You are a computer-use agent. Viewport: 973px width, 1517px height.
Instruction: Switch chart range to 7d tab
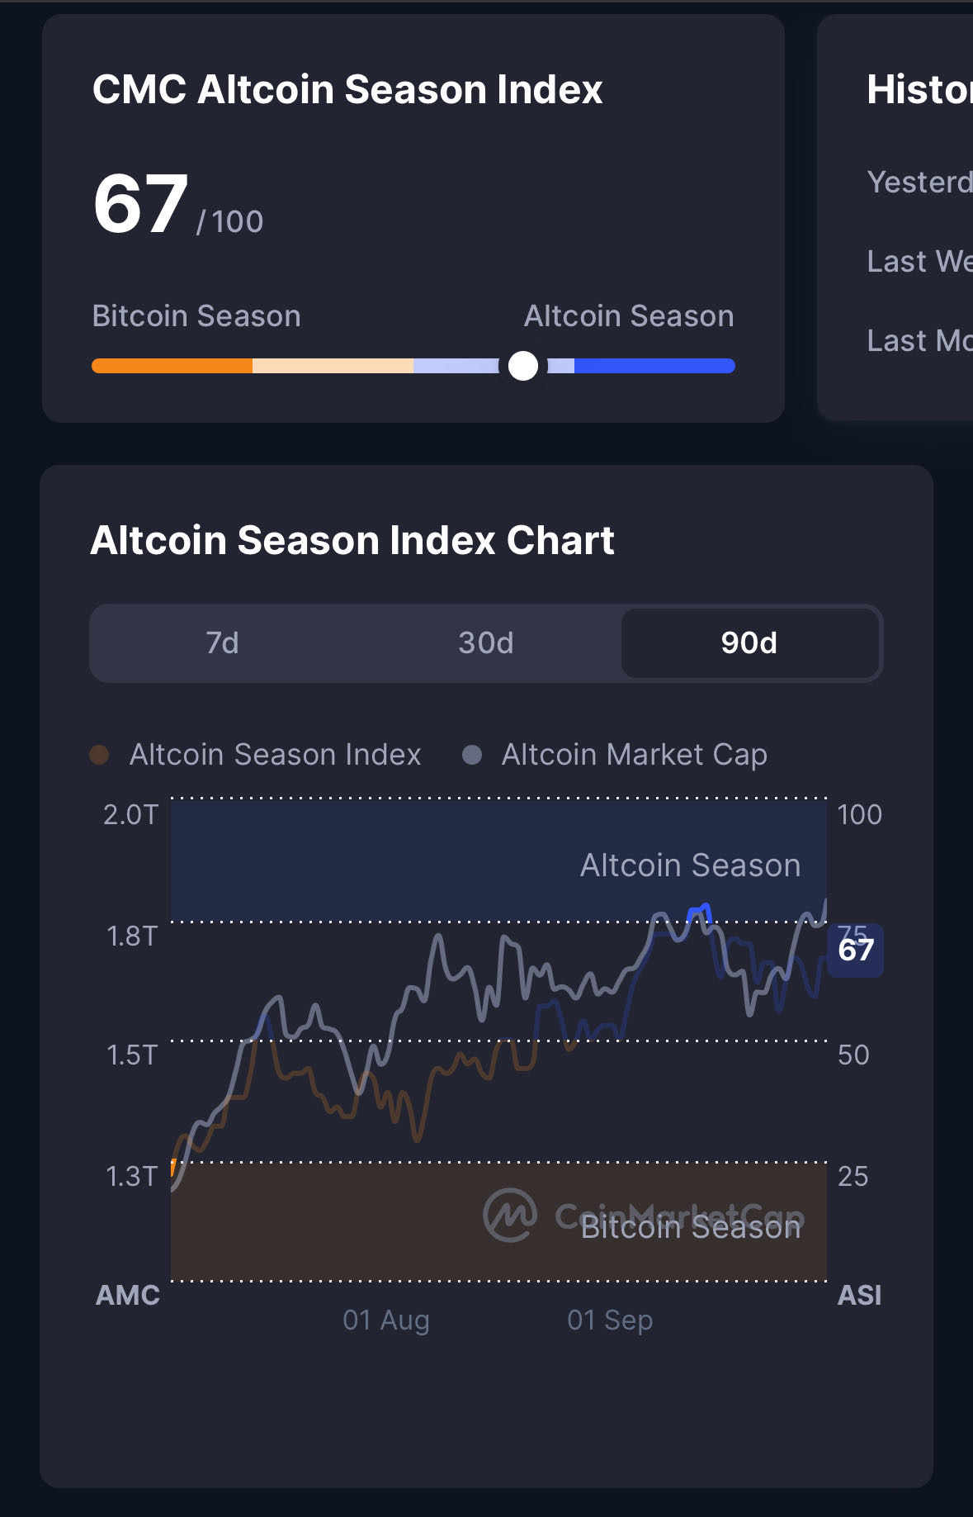222,642
